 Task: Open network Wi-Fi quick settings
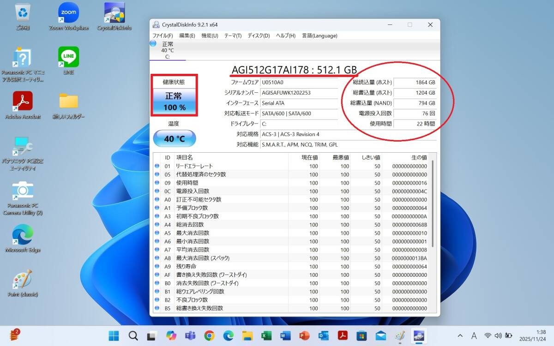click(x=488, y=336)
